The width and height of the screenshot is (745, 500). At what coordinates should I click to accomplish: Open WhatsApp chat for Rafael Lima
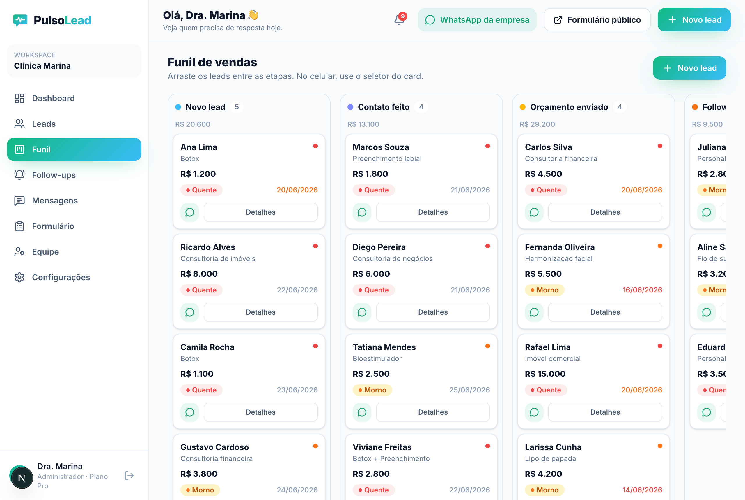coord(534,412)
